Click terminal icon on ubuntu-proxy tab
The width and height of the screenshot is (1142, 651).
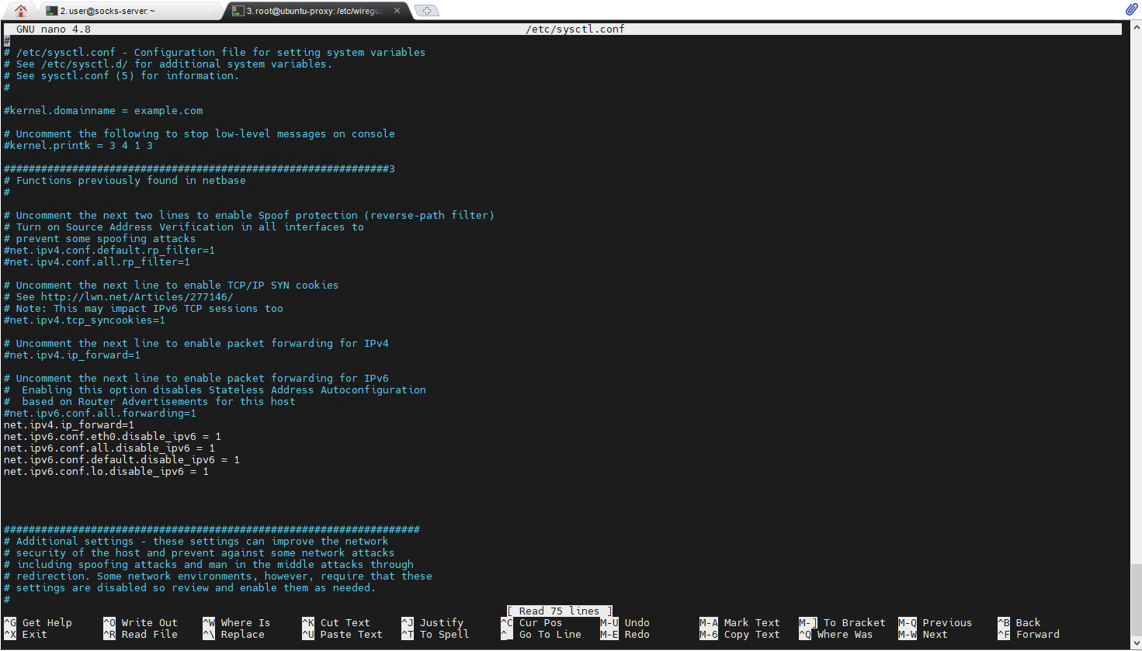(238, 11)
